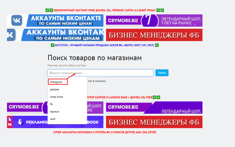This screenshot has width=235, height=147.
Task: Open the lower 'Бизнес менеджеры ФБ' red banner
Action: (x=154, y=122)
